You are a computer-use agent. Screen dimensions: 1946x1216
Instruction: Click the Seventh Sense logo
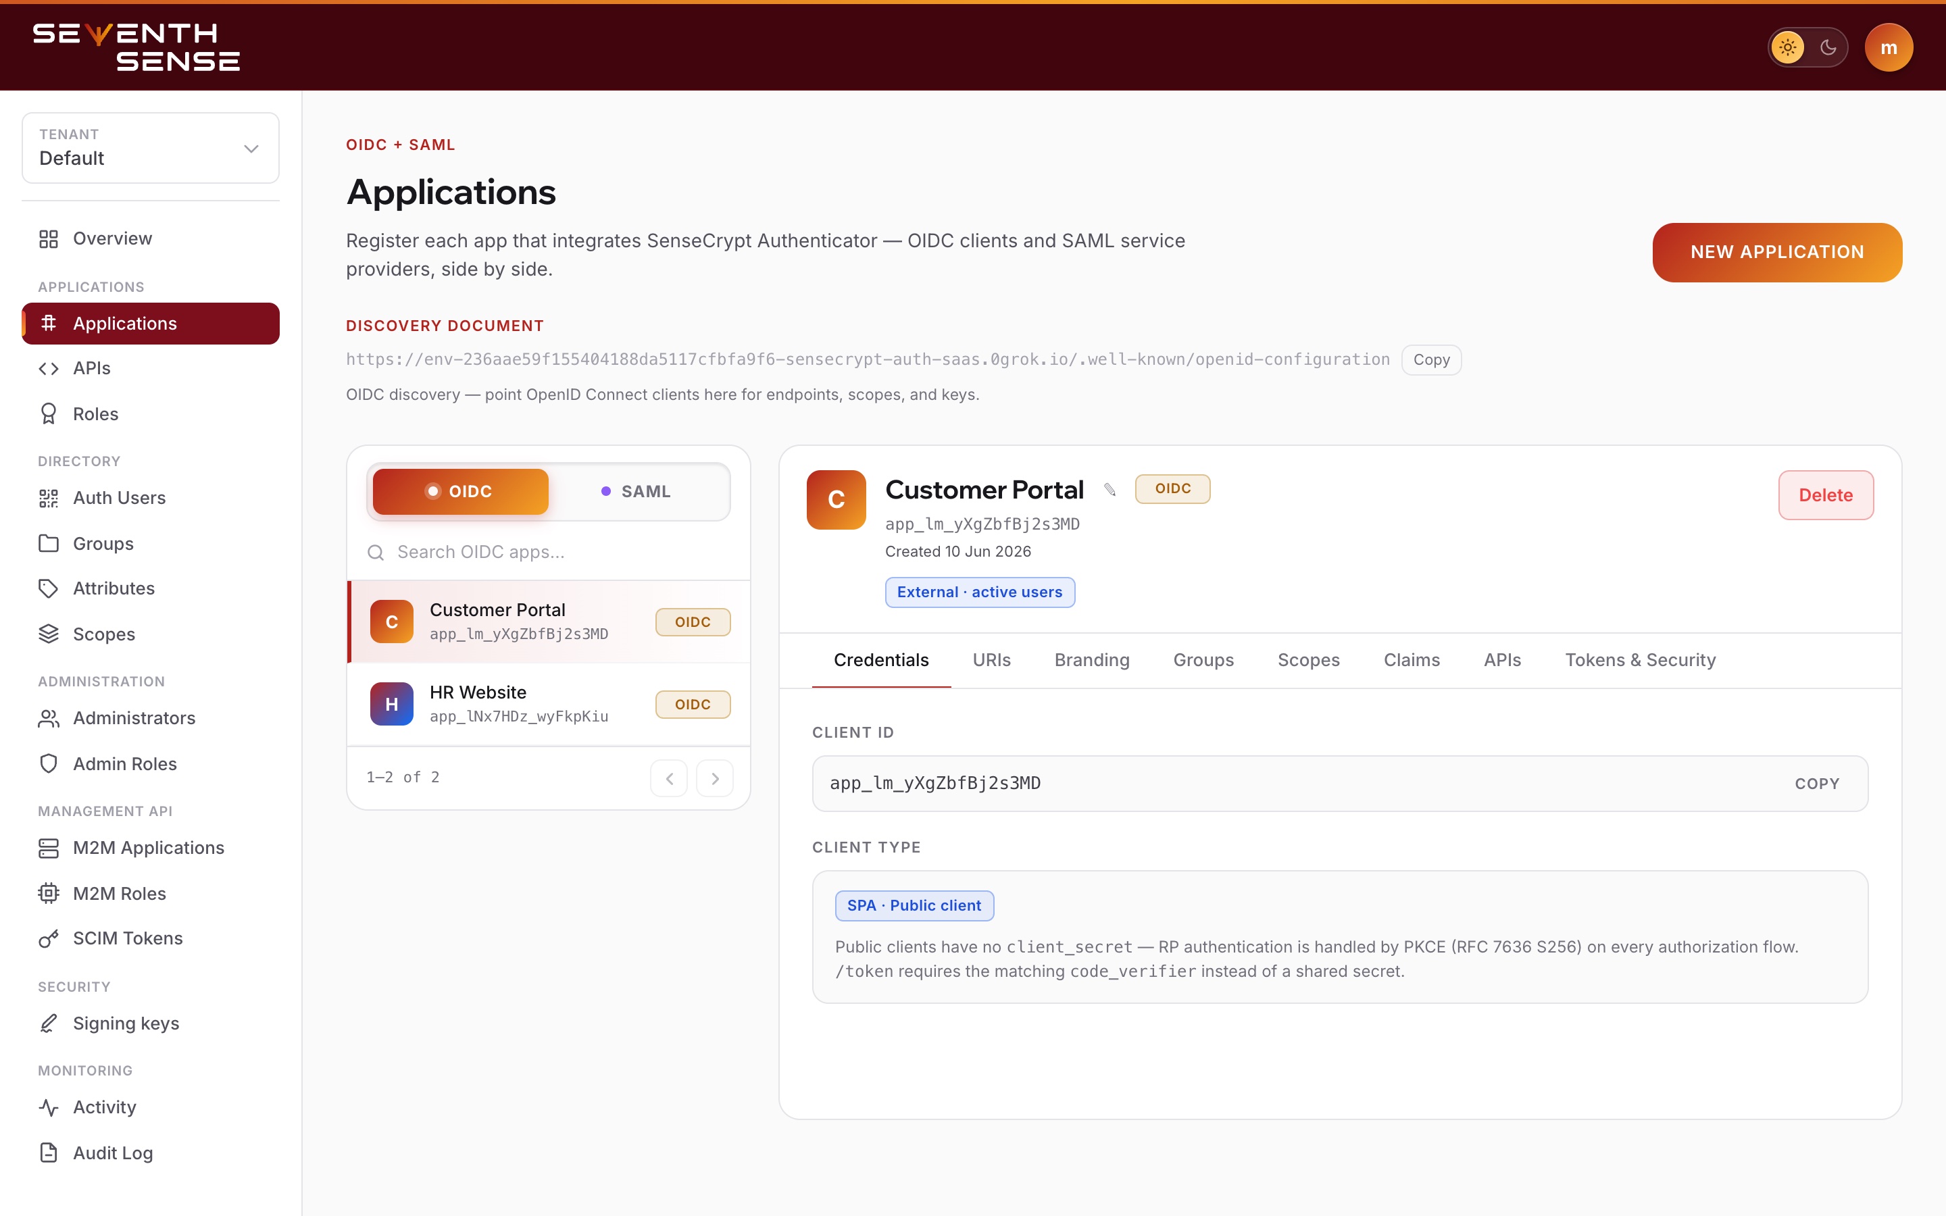(136, 47)
